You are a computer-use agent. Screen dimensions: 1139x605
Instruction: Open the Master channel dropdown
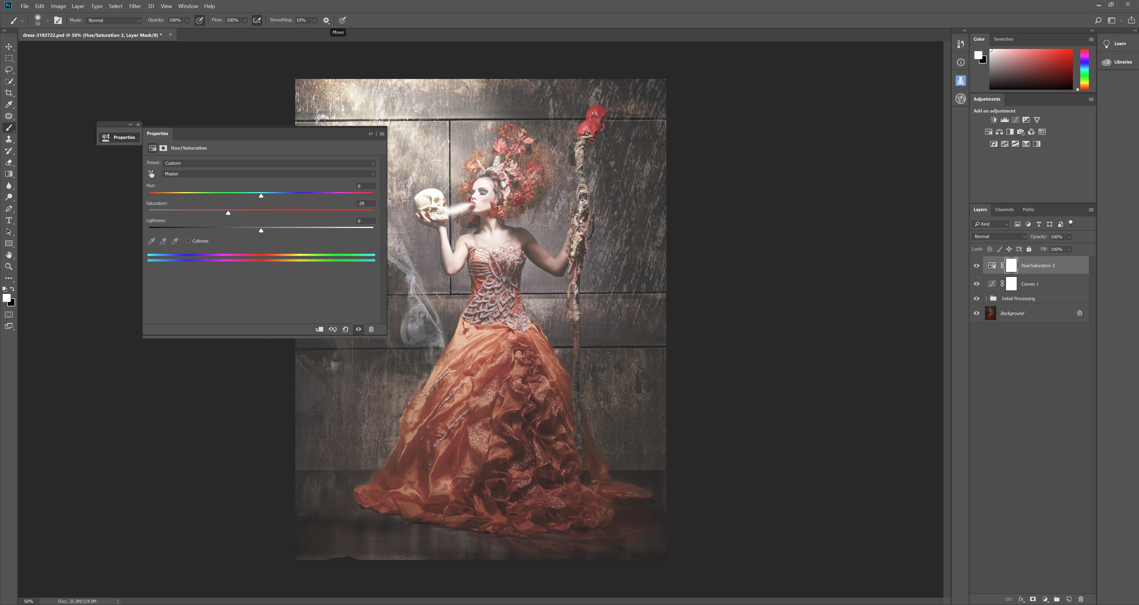pyautogui.click(x=269, y=174)
